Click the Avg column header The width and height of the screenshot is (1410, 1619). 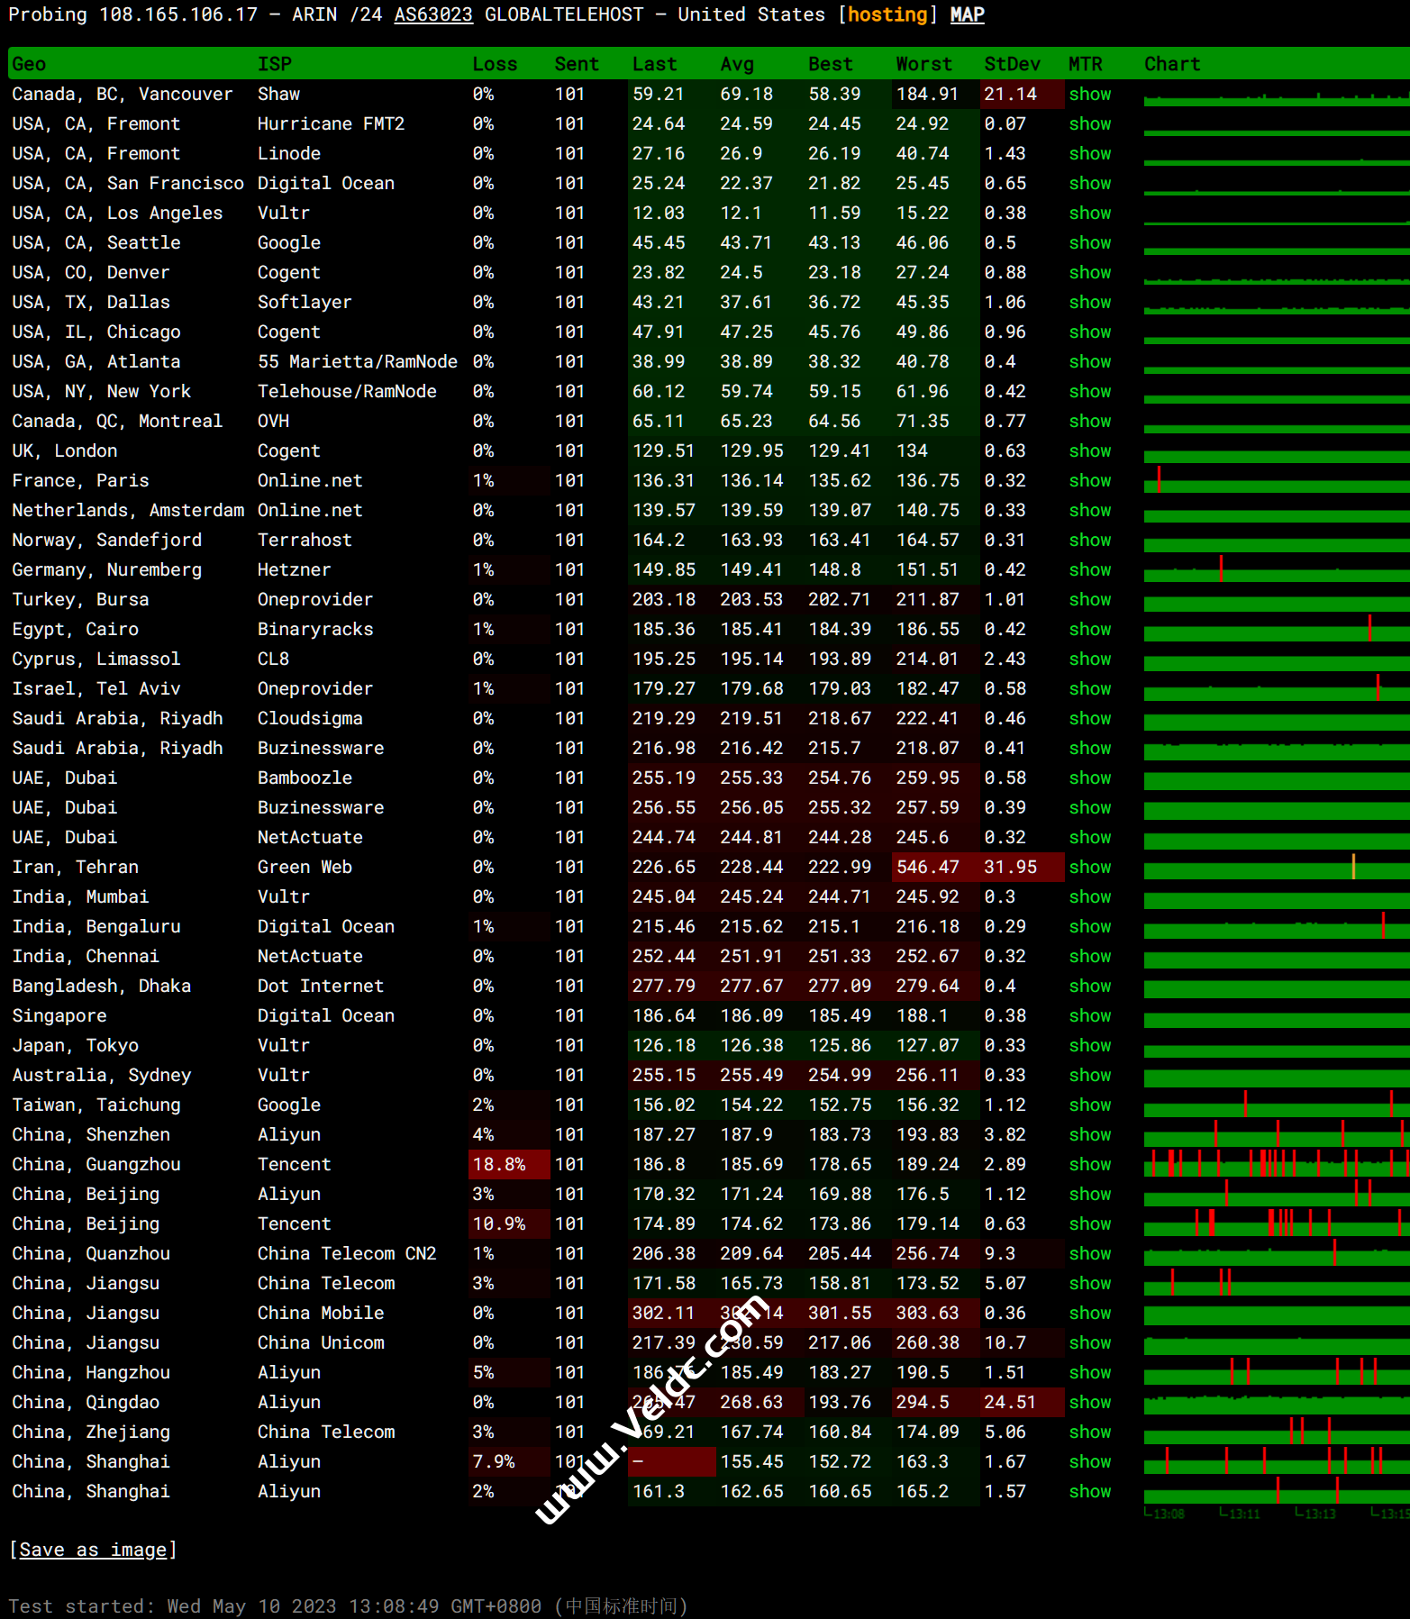(737, 64)
